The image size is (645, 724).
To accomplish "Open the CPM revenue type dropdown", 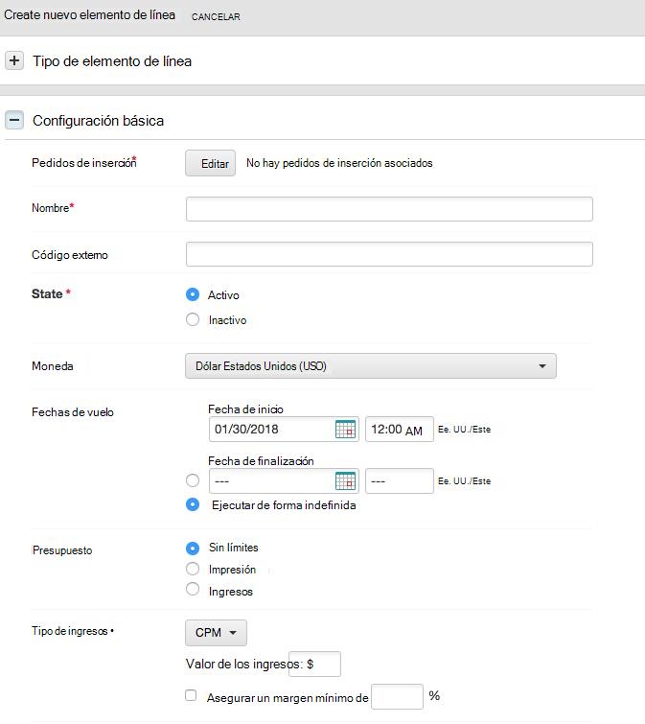I will [216, 633].
